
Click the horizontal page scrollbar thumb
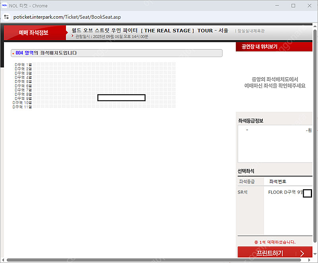[154, 260]
